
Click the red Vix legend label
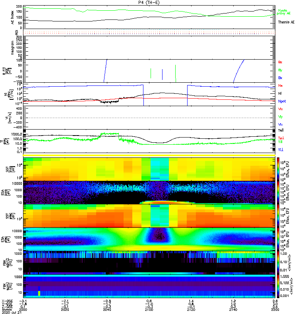[281, 109]
